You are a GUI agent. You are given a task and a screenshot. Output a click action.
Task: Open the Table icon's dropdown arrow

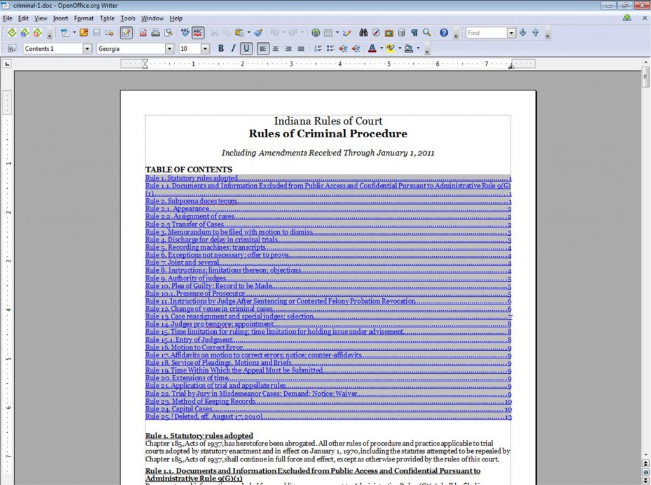337,33
